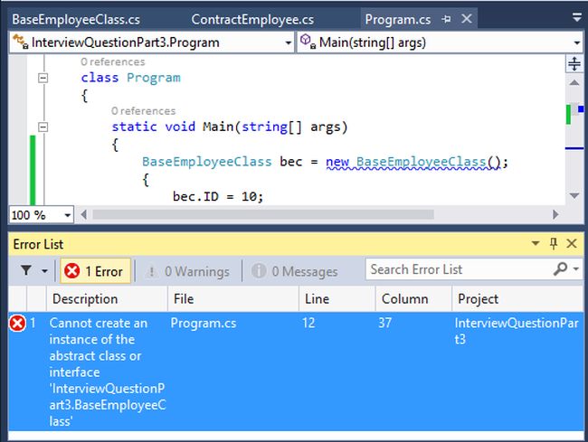The width and height of the screenshot is (588, 442).
Task: Click the horizontal scrollbar thumb in editor
Action: 263,214
